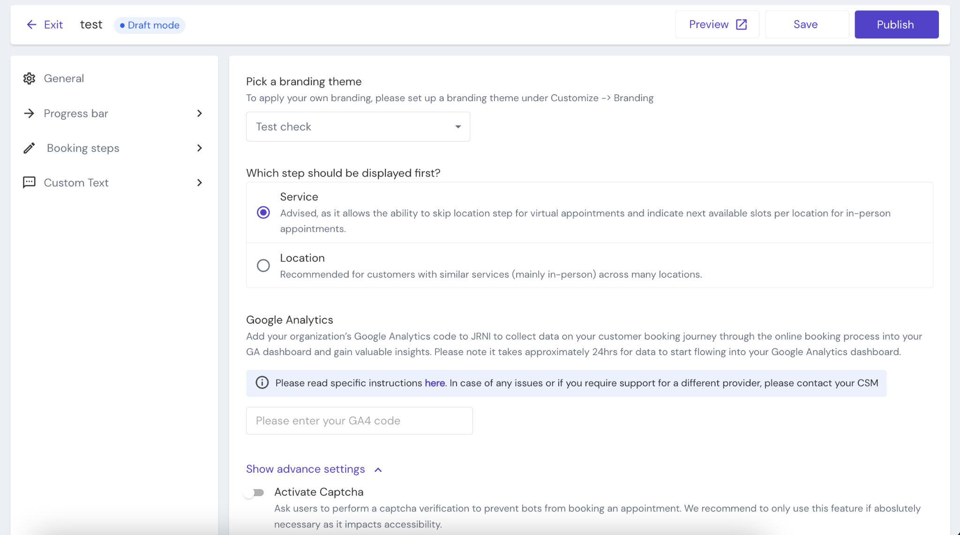Screen dimensions: 960x535
Task: Open the 'here' instructions link
Action: 435,383
